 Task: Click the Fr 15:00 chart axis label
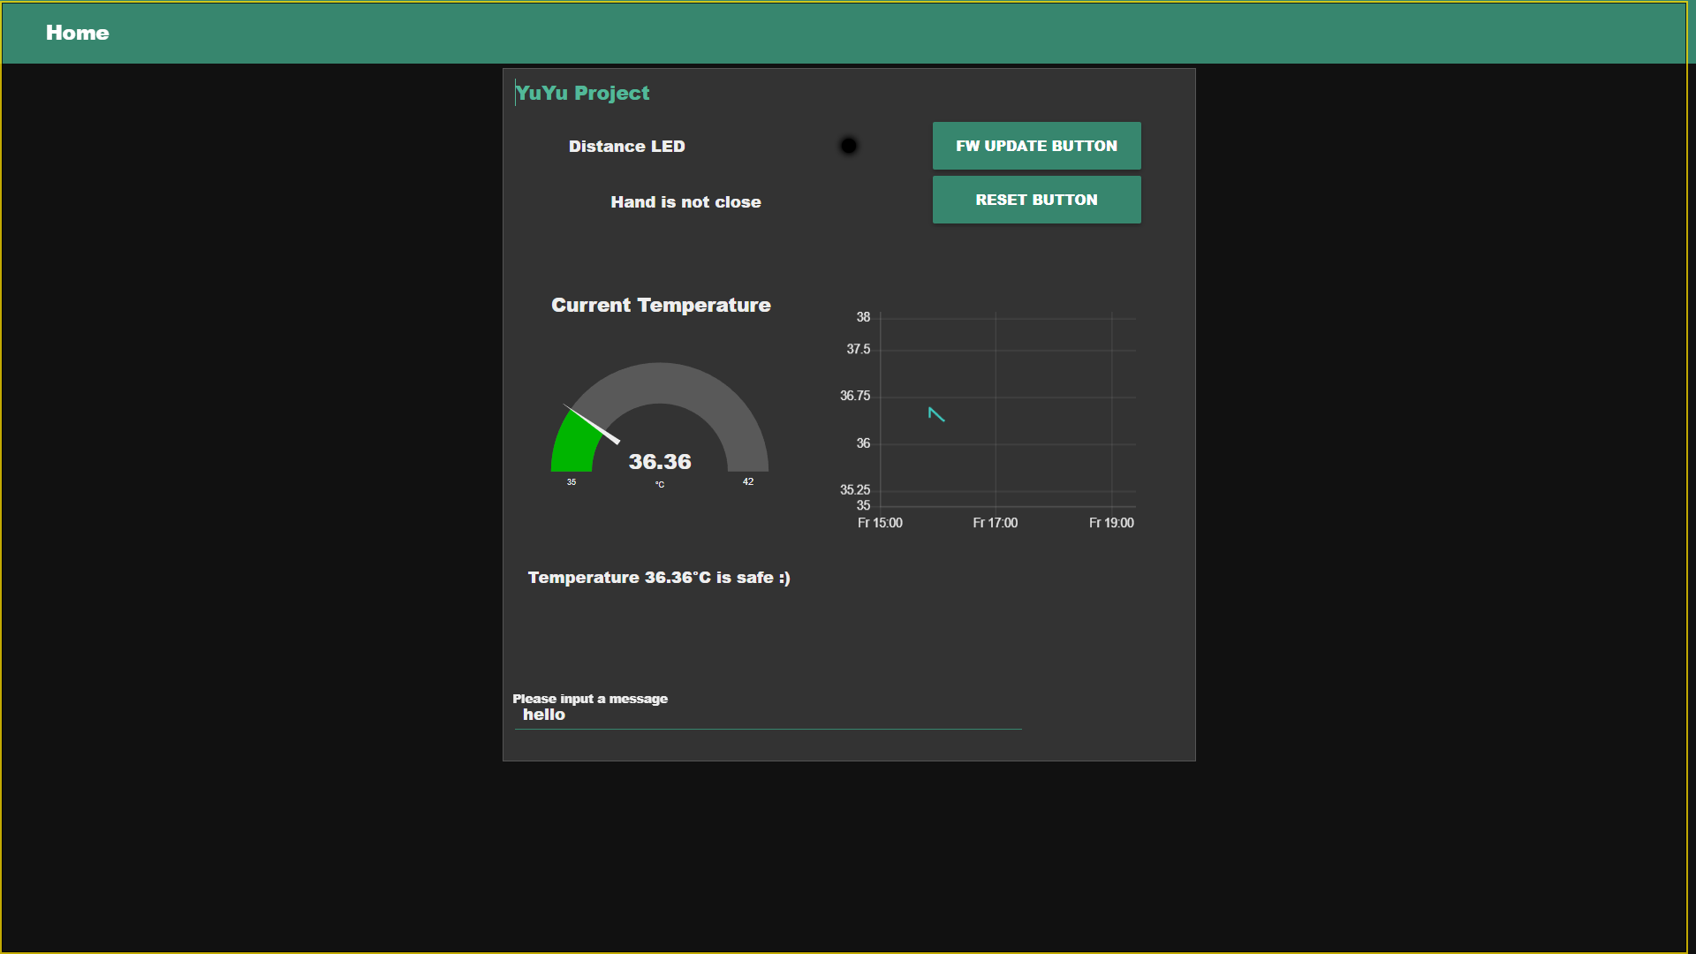coord(880,523)
